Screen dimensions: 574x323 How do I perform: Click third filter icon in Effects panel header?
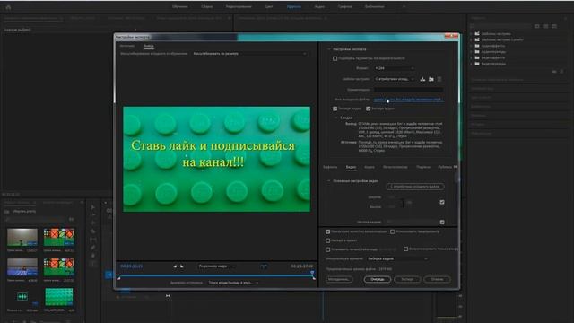pyautogui.click(x=554, y=26)
